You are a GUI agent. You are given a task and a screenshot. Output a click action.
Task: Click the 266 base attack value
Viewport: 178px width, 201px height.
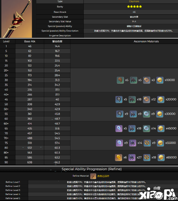tap(30, 95)
